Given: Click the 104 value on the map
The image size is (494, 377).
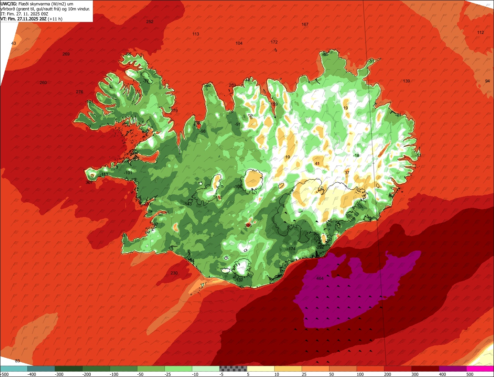Looking at the screenshot, I should pos(239,43).
